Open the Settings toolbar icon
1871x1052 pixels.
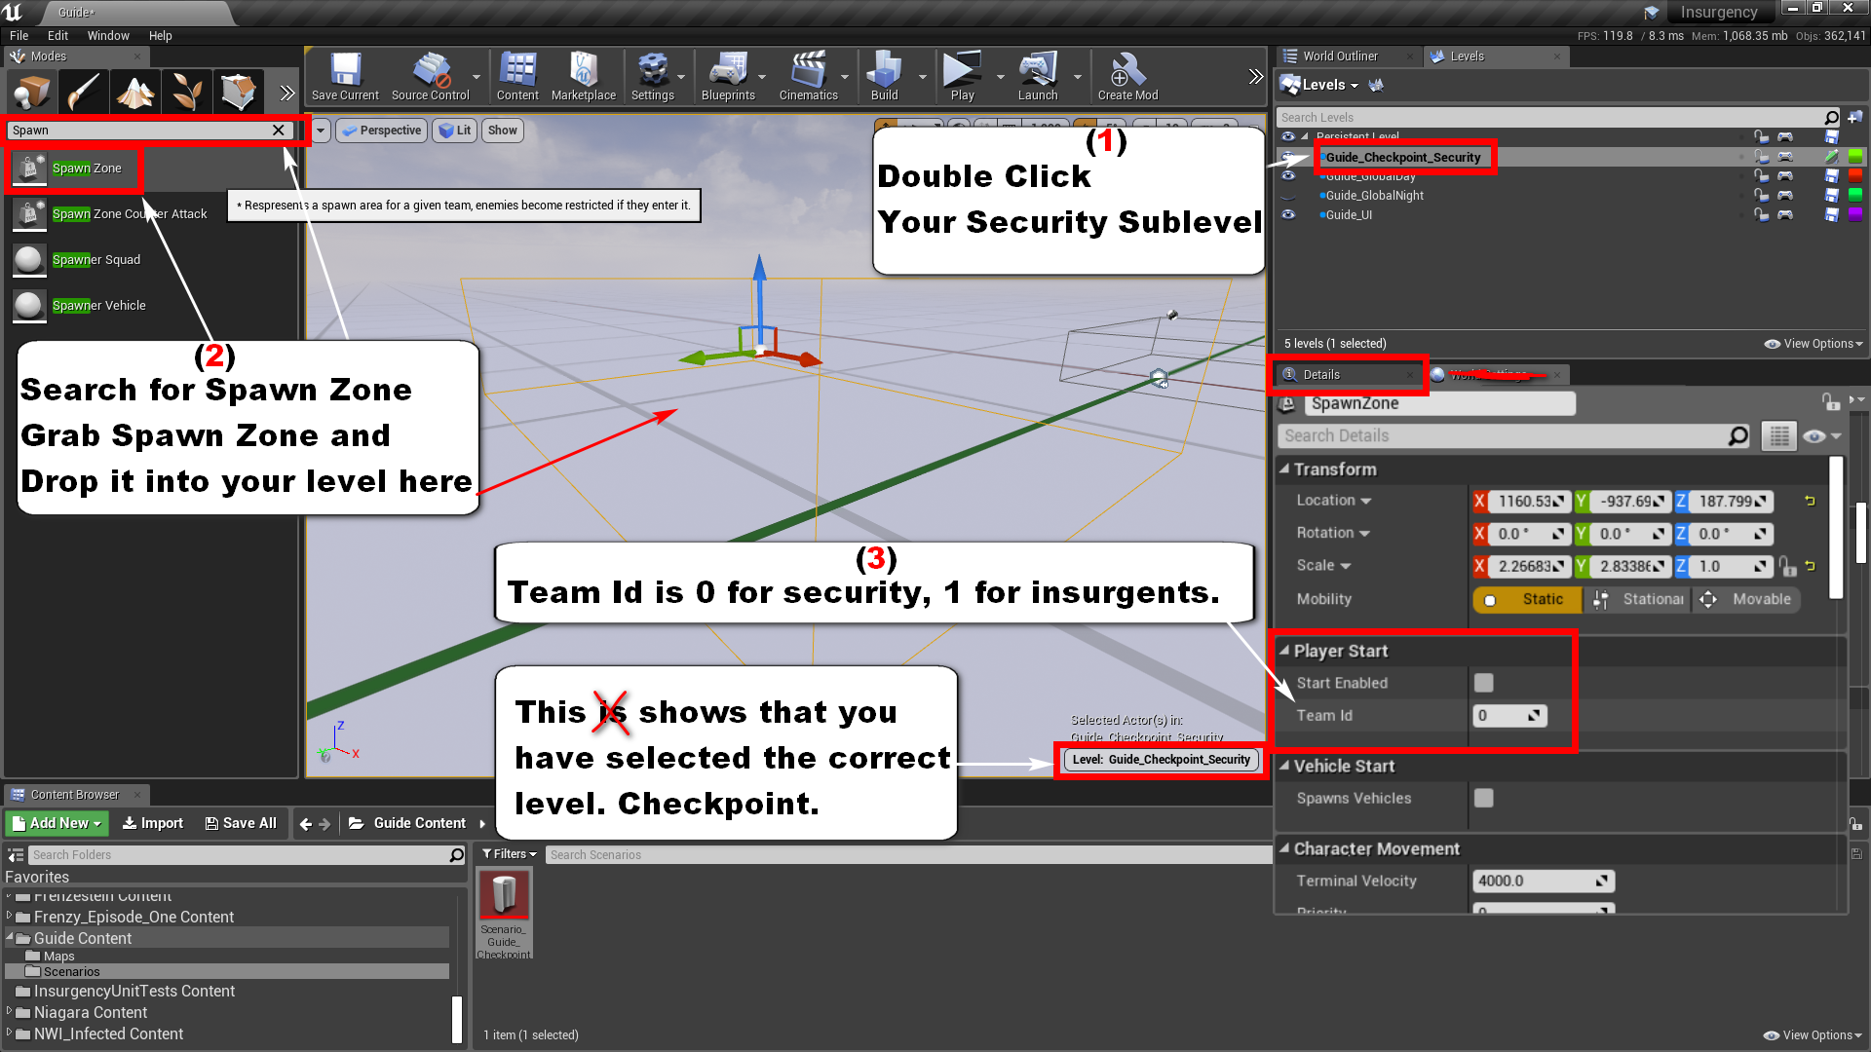[x=652, y=77]
